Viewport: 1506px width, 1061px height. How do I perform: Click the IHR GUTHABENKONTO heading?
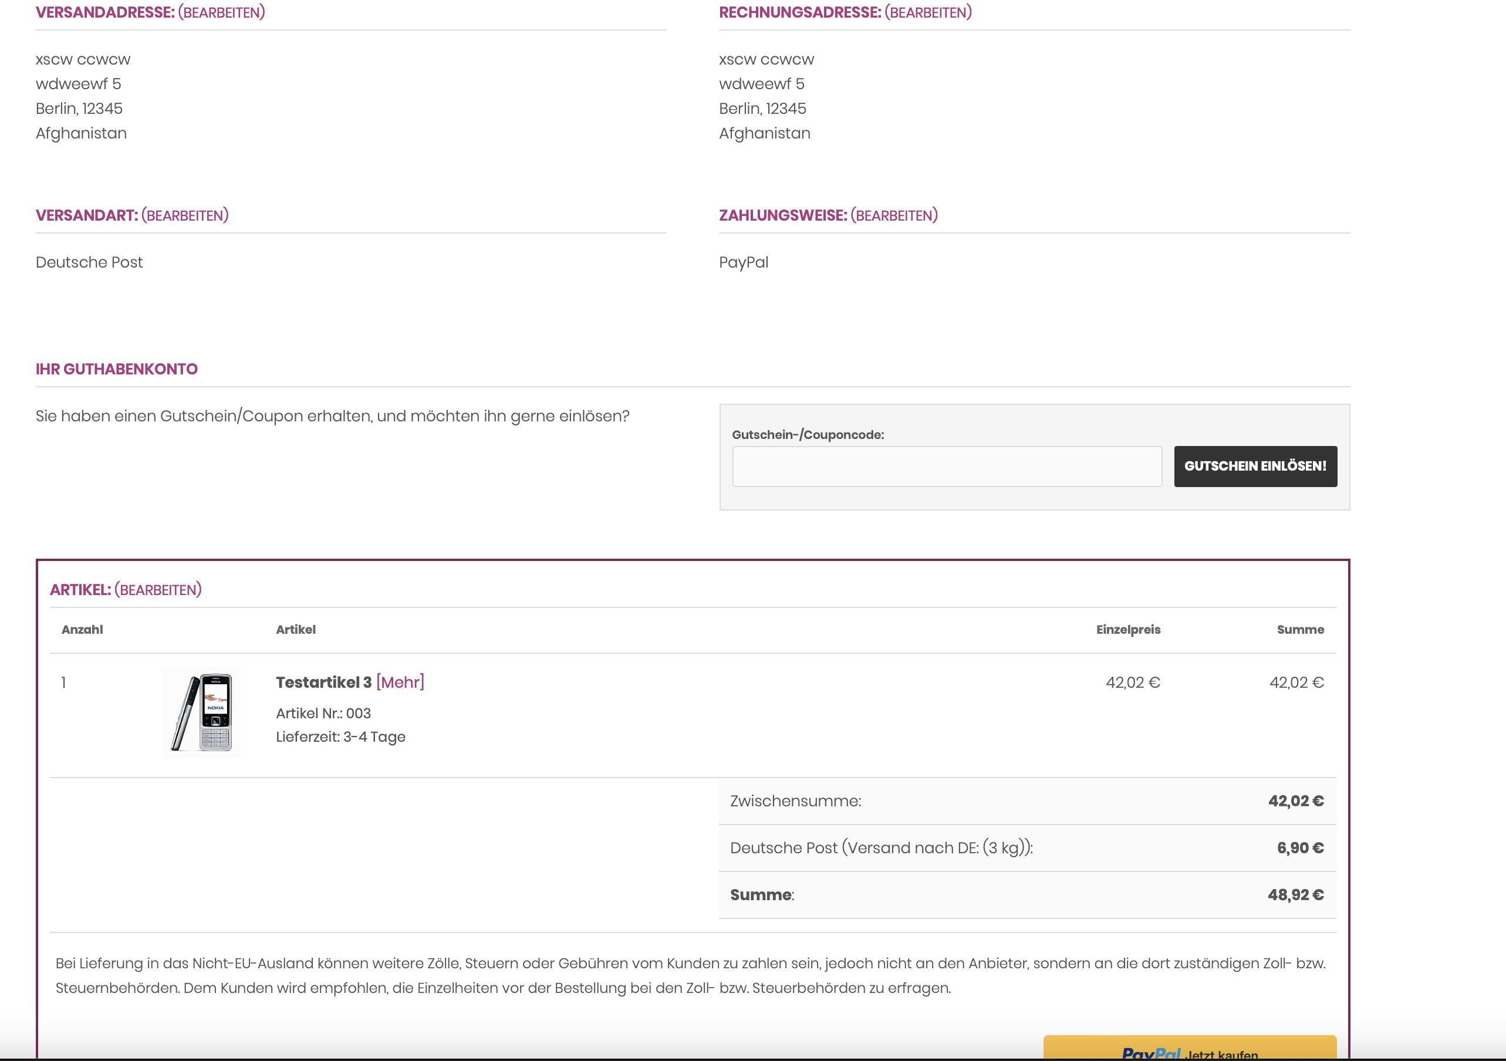coord(116,369)
